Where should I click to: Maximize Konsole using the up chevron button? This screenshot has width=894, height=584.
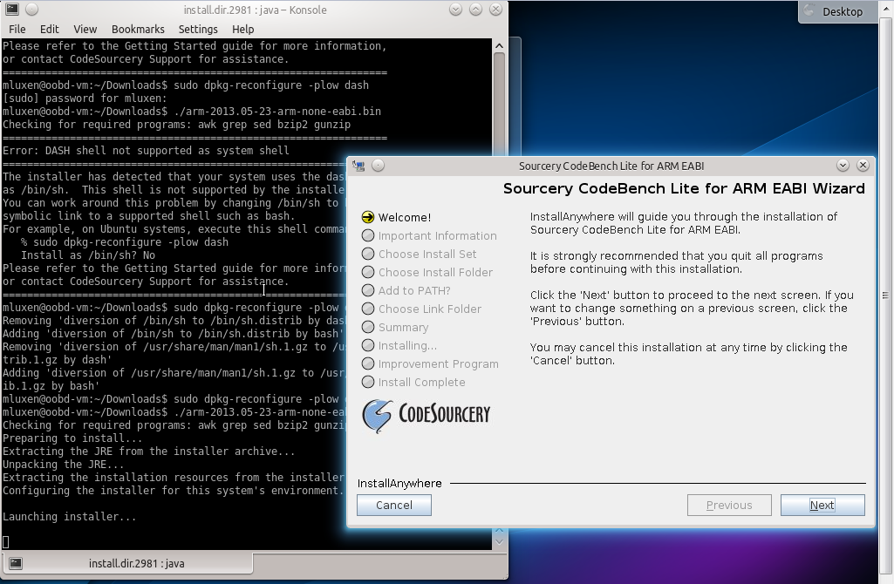(476, 10)
